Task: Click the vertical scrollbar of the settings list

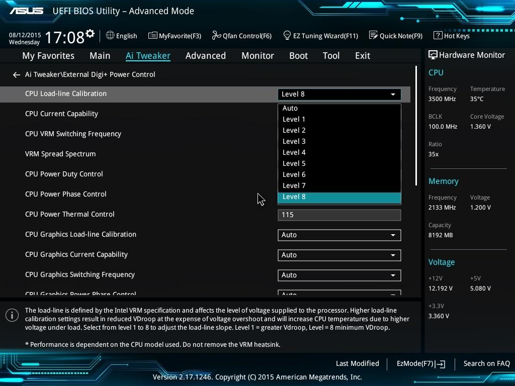Action: [x=416, y=126]
